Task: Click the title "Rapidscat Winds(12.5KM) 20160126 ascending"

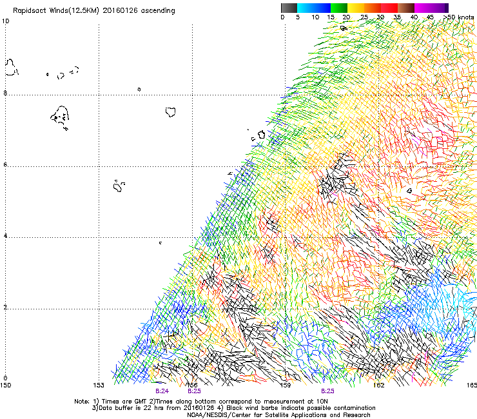Action: [x=94, y=11]
